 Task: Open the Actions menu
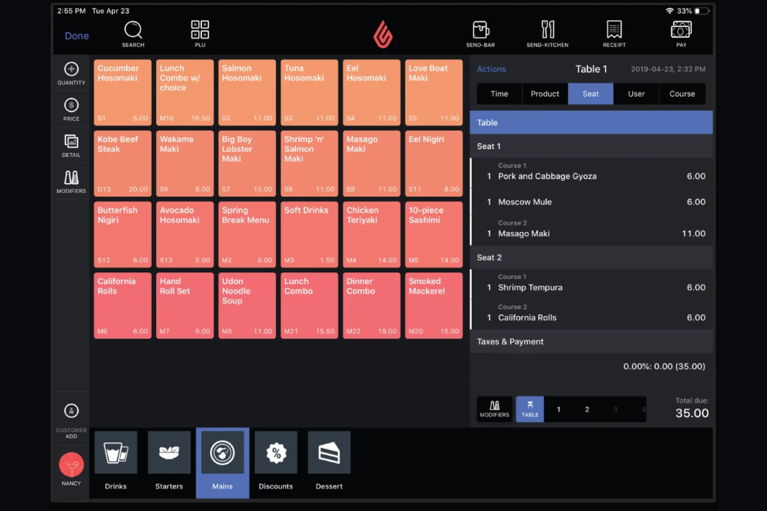491,69
